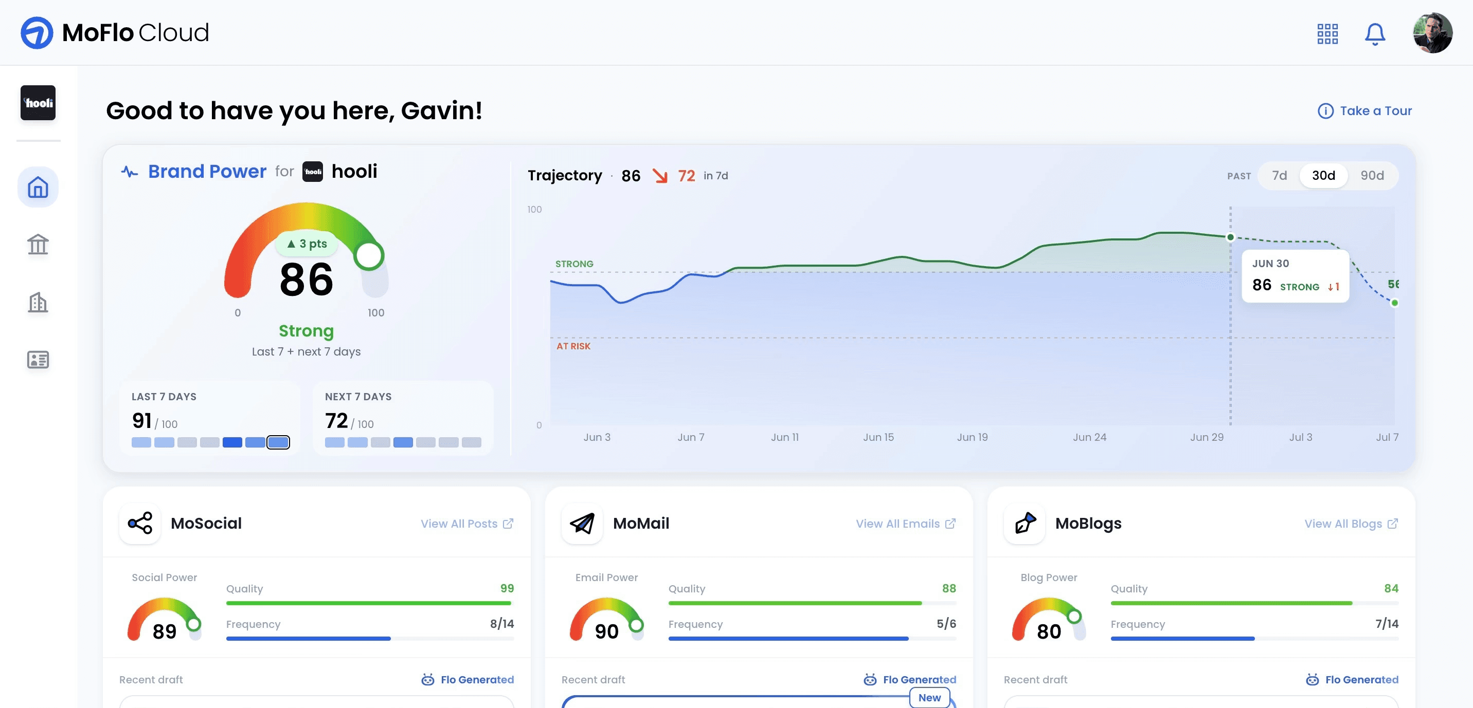The height and width of the screenshot is (708, 1473).
Task: Open the ID card sidebar icon
Action: point(38,360)
